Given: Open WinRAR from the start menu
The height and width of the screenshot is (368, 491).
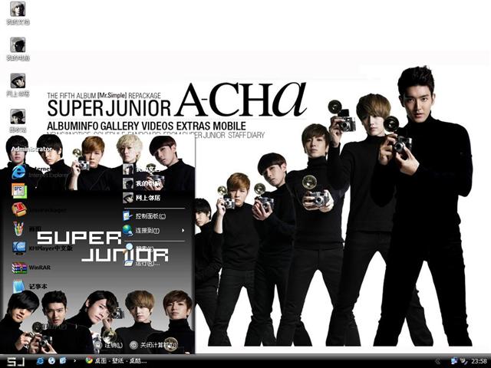Looking at the screenshot, I should [31, 268].
